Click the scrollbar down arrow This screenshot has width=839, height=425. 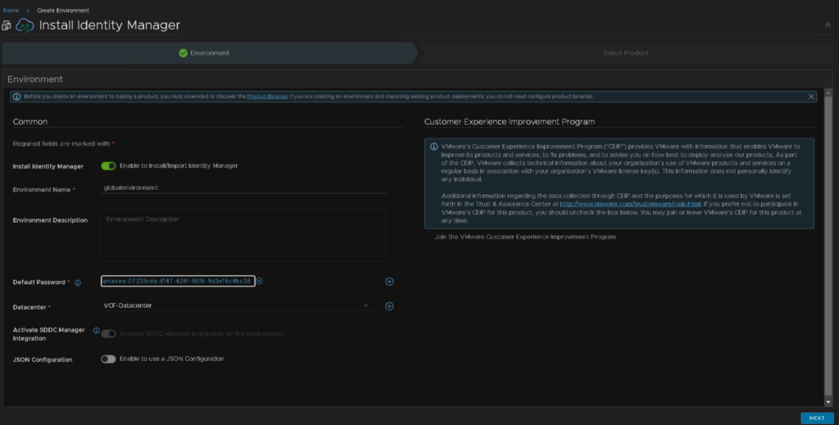click(828, 402)
